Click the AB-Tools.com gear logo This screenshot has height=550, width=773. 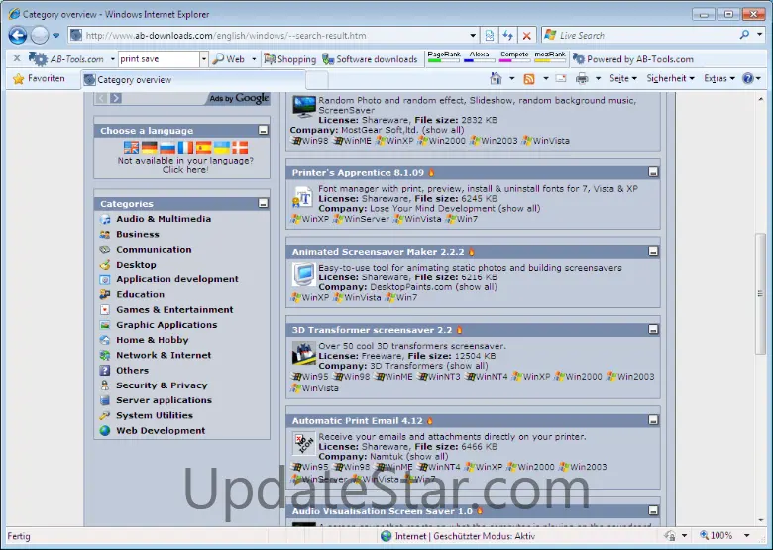click(x=38, y=59)
